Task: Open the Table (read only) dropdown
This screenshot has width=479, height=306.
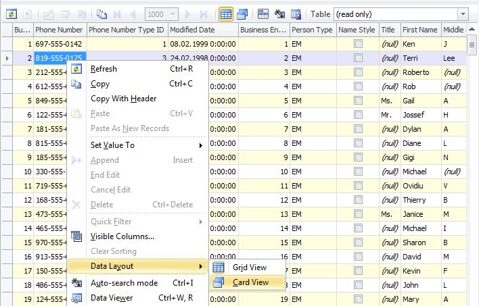Action: point(463,14)
